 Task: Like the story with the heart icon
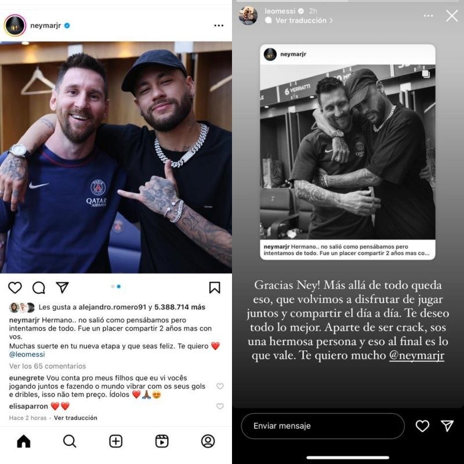point(422,426)
